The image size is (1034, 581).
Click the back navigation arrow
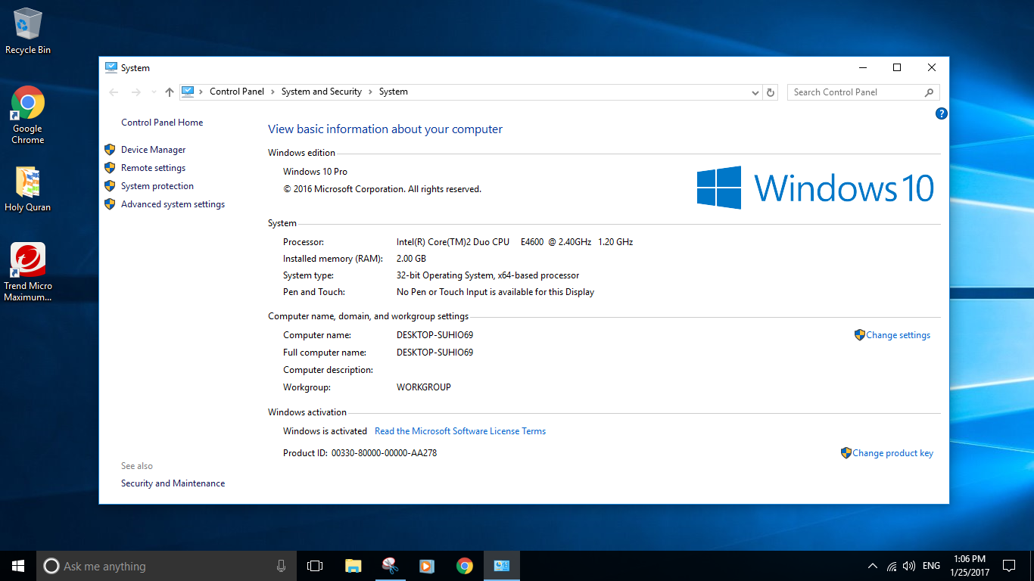point(114,92)
